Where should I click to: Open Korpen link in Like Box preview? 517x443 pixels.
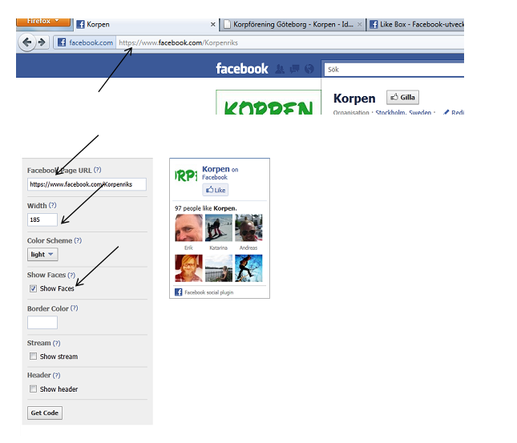[216, 169]
